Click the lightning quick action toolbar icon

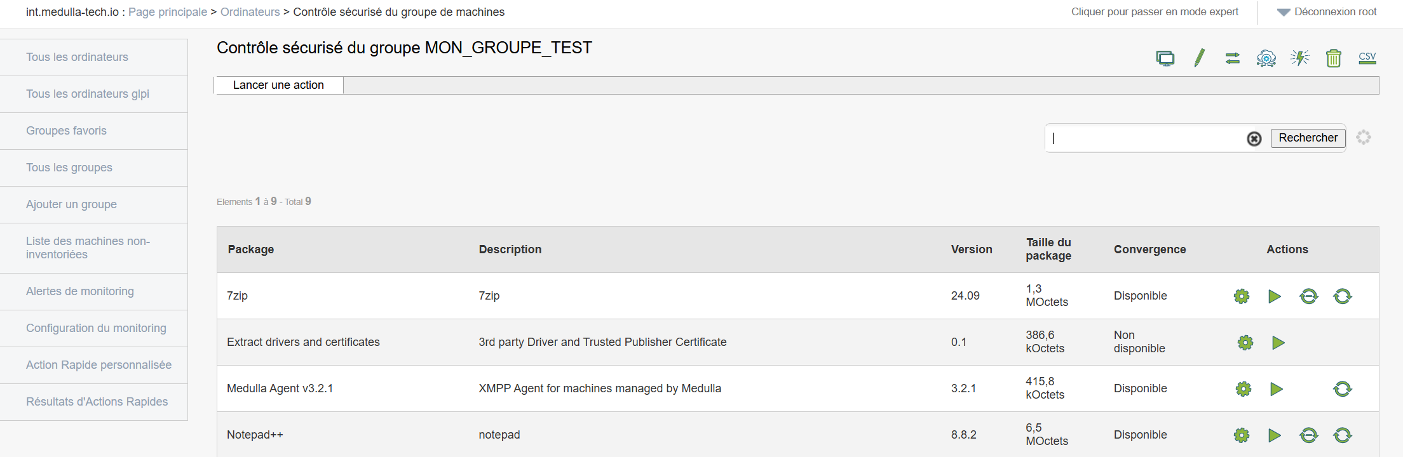[1300, 58]
